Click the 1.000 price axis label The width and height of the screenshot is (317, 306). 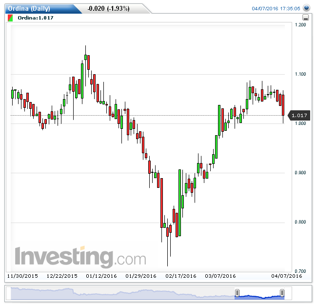click(300, 123)
